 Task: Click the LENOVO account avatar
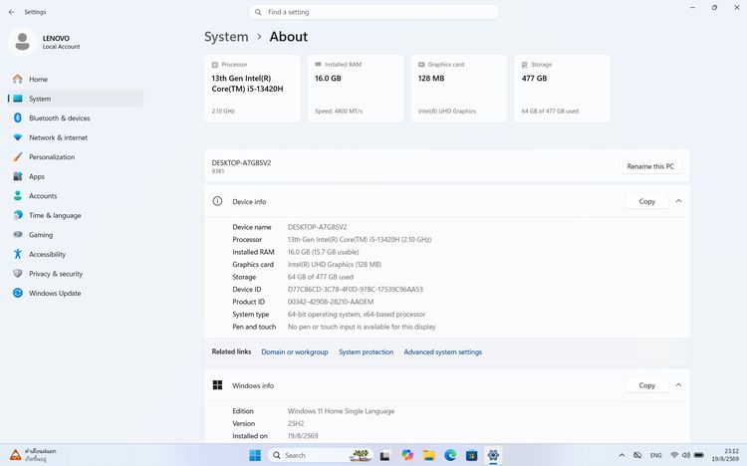pyautogui.click(x=22, y=42)
